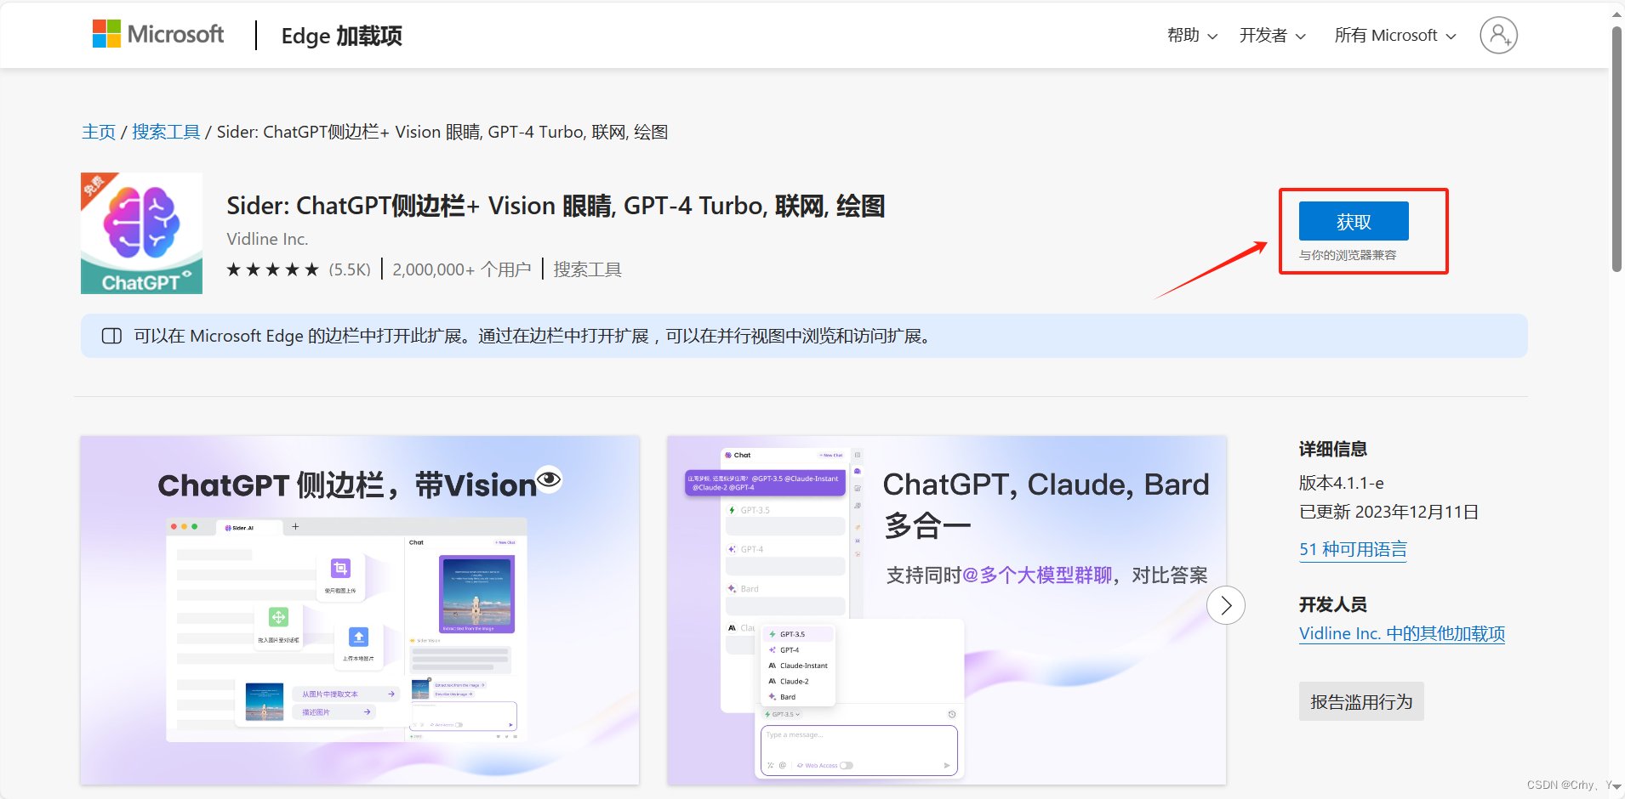The image size is (1625, 799).
Task: Click the Microsoft logo
Action: coord(158,34)
